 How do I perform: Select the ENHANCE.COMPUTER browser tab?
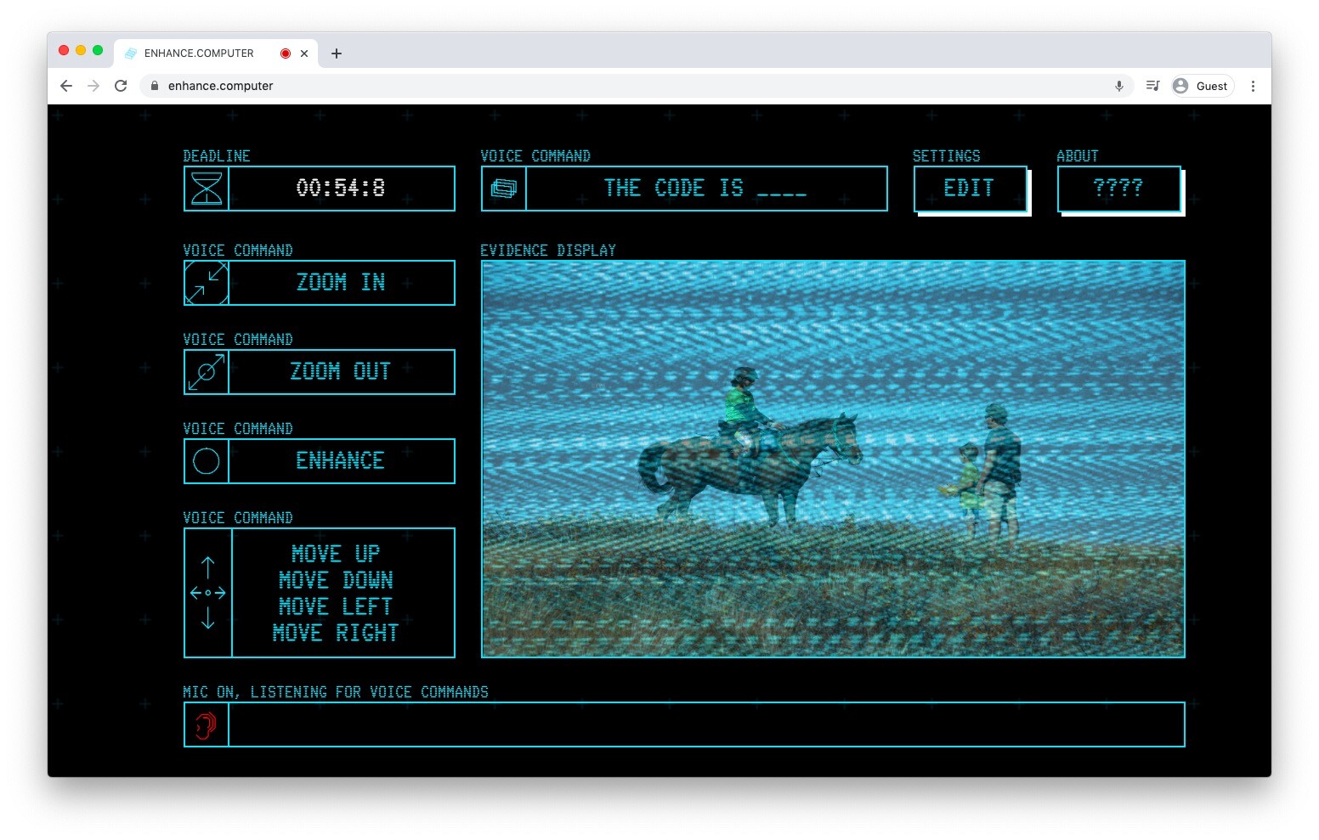coord(199,53)
